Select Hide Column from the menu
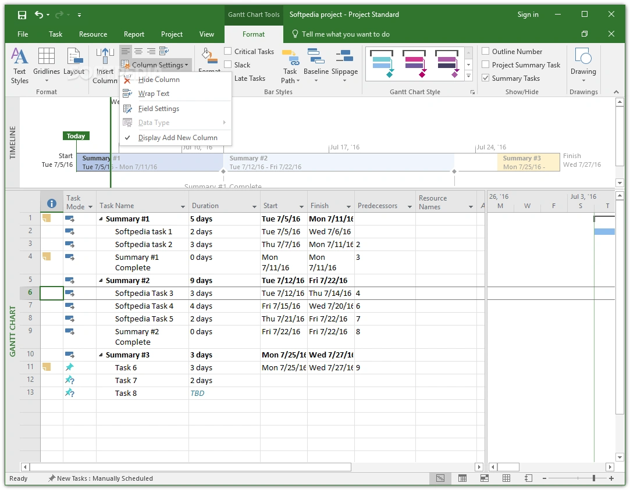The width and height of the screenshot is (630, 490). click(159, 80)
